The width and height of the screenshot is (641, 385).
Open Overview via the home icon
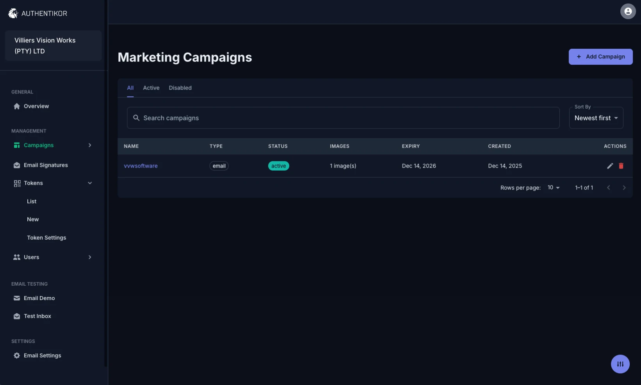click(x=16, y=106)
